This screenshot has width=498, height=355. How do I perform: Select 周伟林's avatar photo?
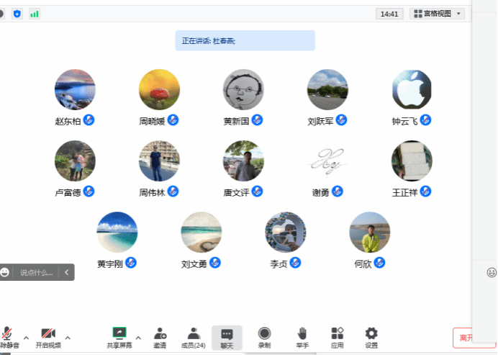(x=159, y=161)
